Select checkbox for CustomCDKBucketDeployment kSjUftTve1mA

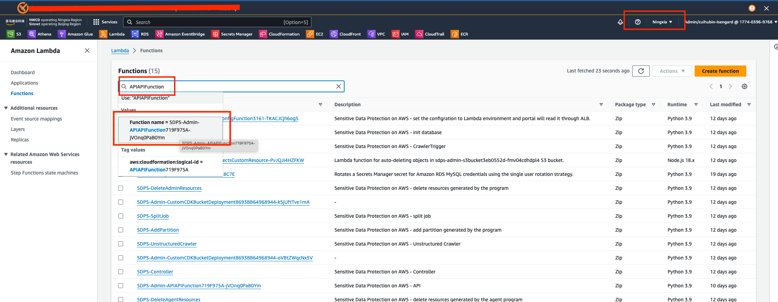(x=121, y=202)
